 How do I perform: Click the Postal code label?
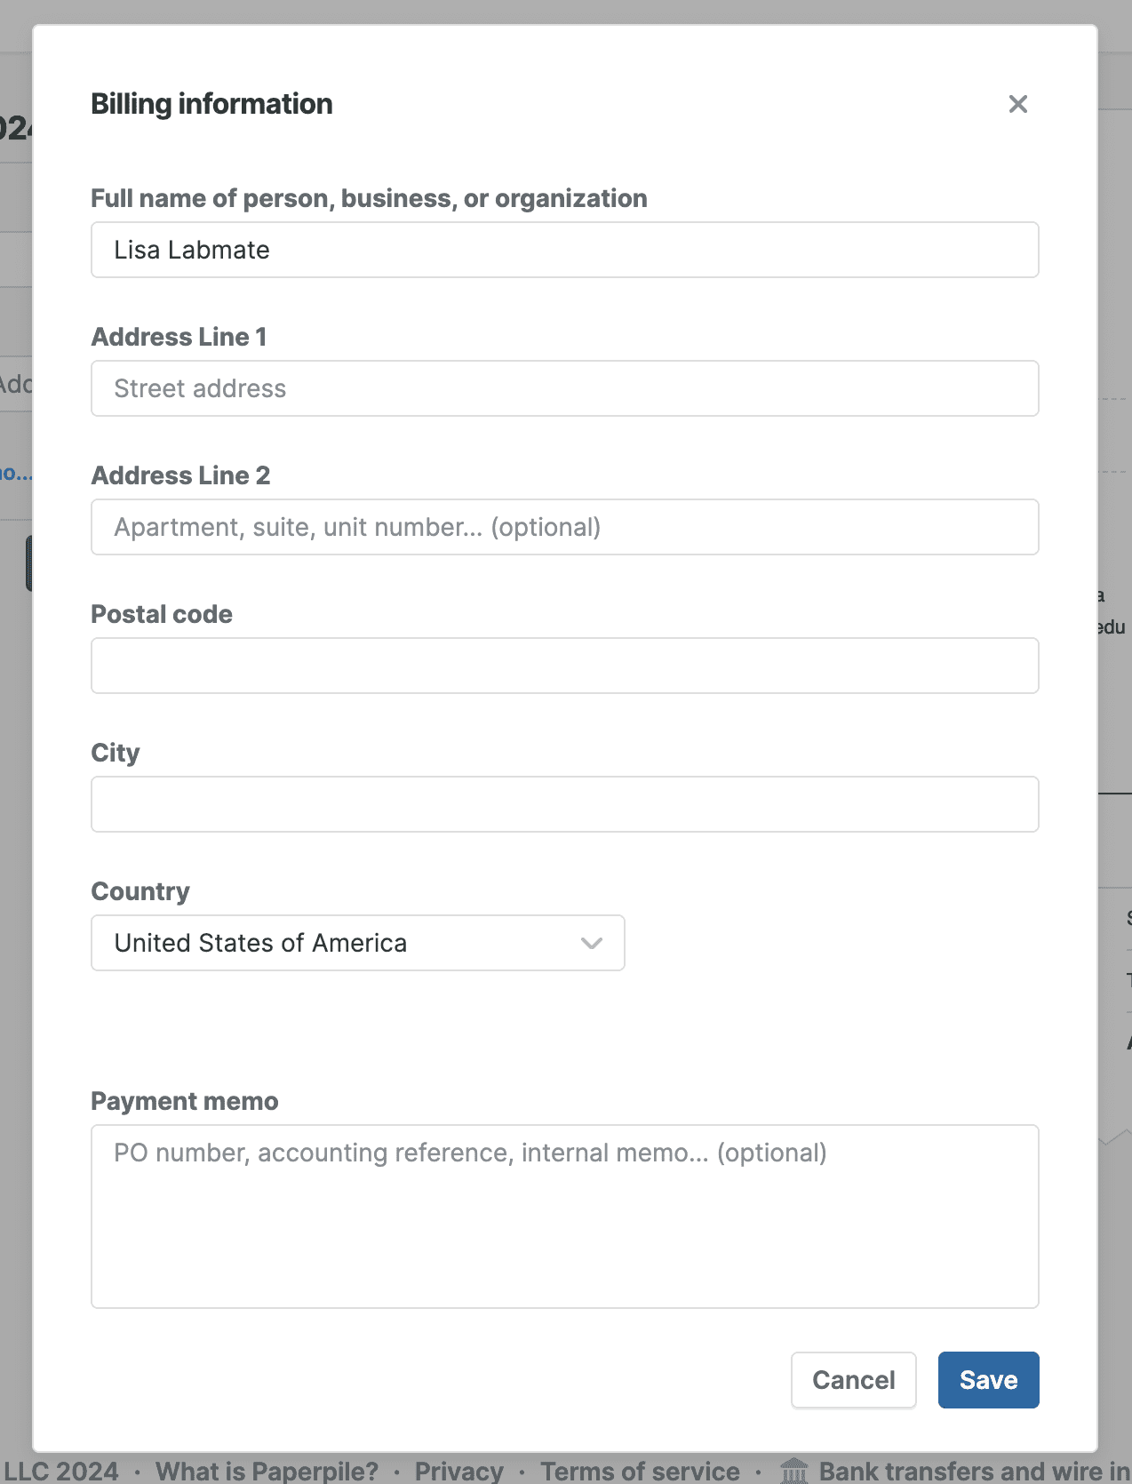pyautogui.click(x=162, y=614)
